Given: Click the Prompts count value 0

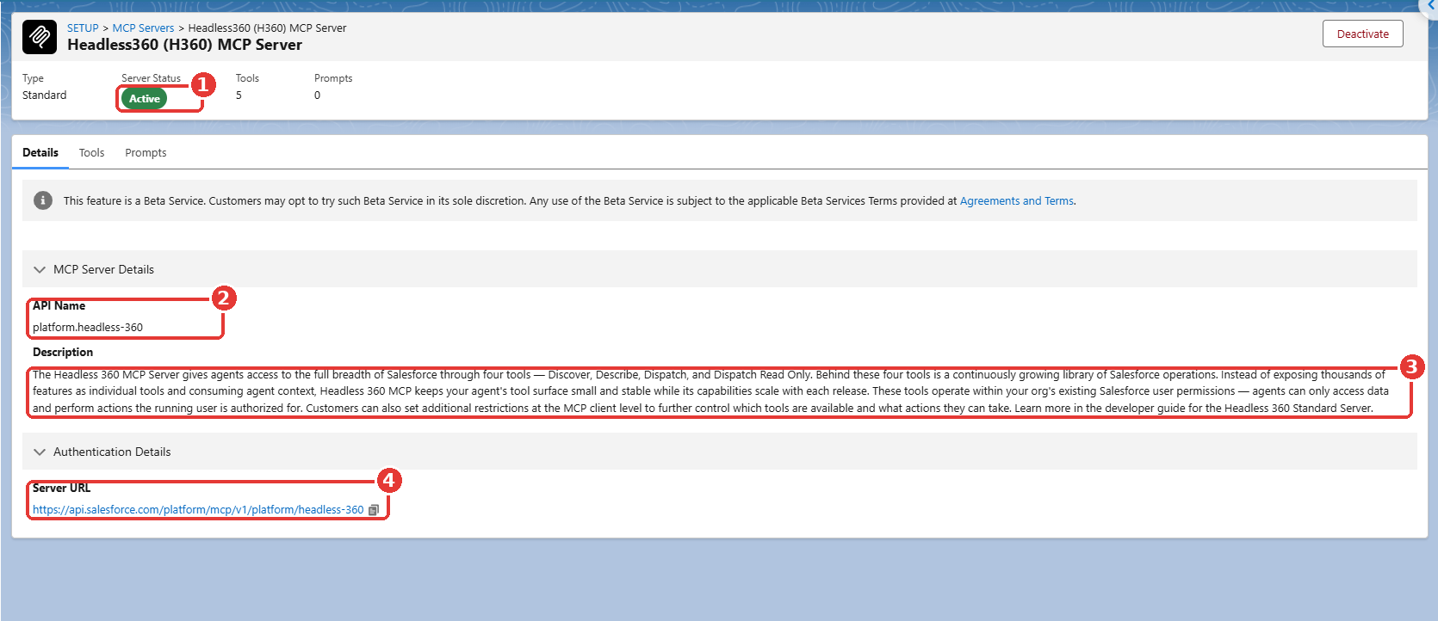Looking at the screenshot, I should pyautogui.click(x=317, y=95).
